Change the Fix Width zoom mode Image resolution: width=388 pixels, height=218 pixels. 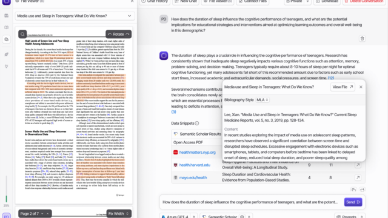point(119,214)
